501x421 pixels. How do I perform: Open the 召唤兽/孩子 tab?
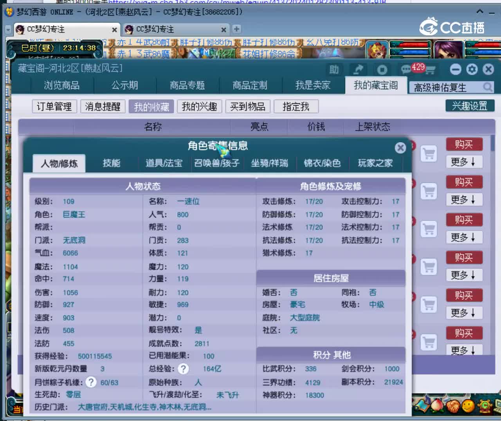217,163
